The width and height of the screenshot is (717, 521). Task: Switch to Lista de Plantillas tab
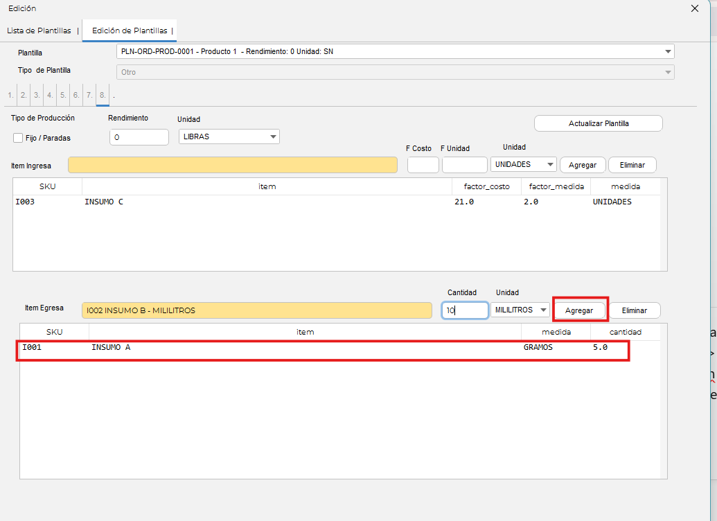click(39, 30)
